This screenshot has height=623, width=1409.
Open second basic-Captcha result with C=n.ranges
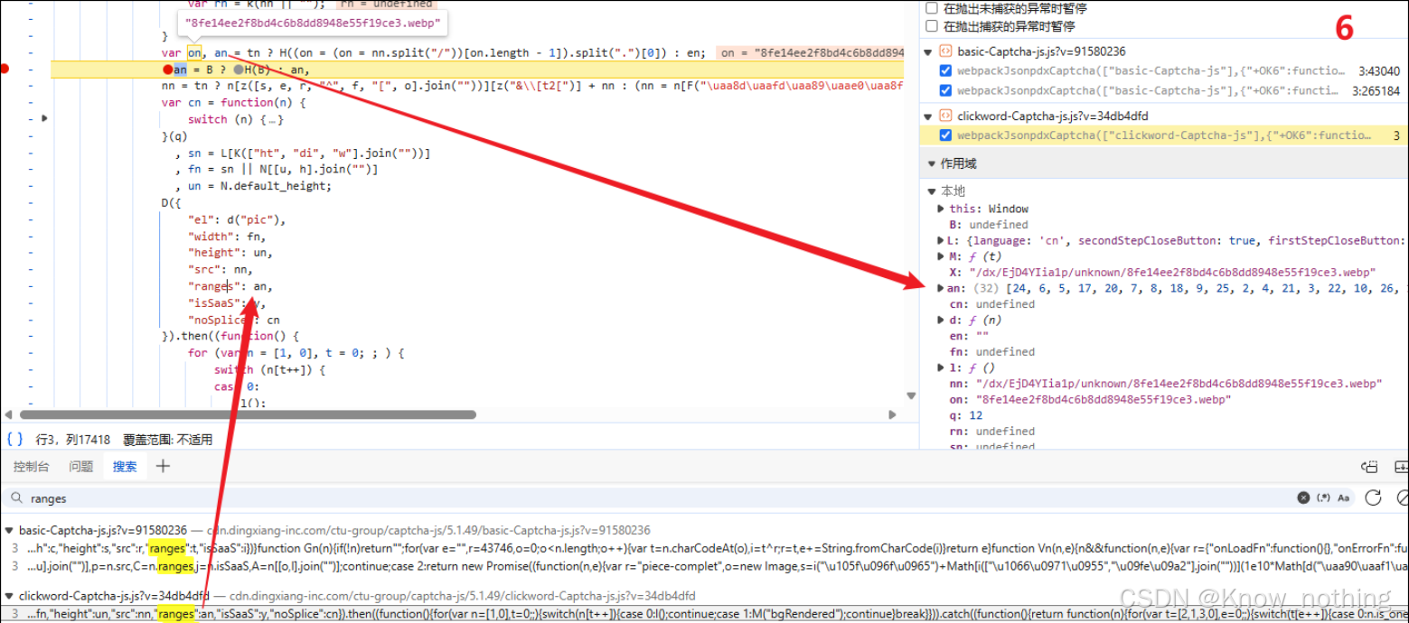pyautogui.click(x=704, y=566)
